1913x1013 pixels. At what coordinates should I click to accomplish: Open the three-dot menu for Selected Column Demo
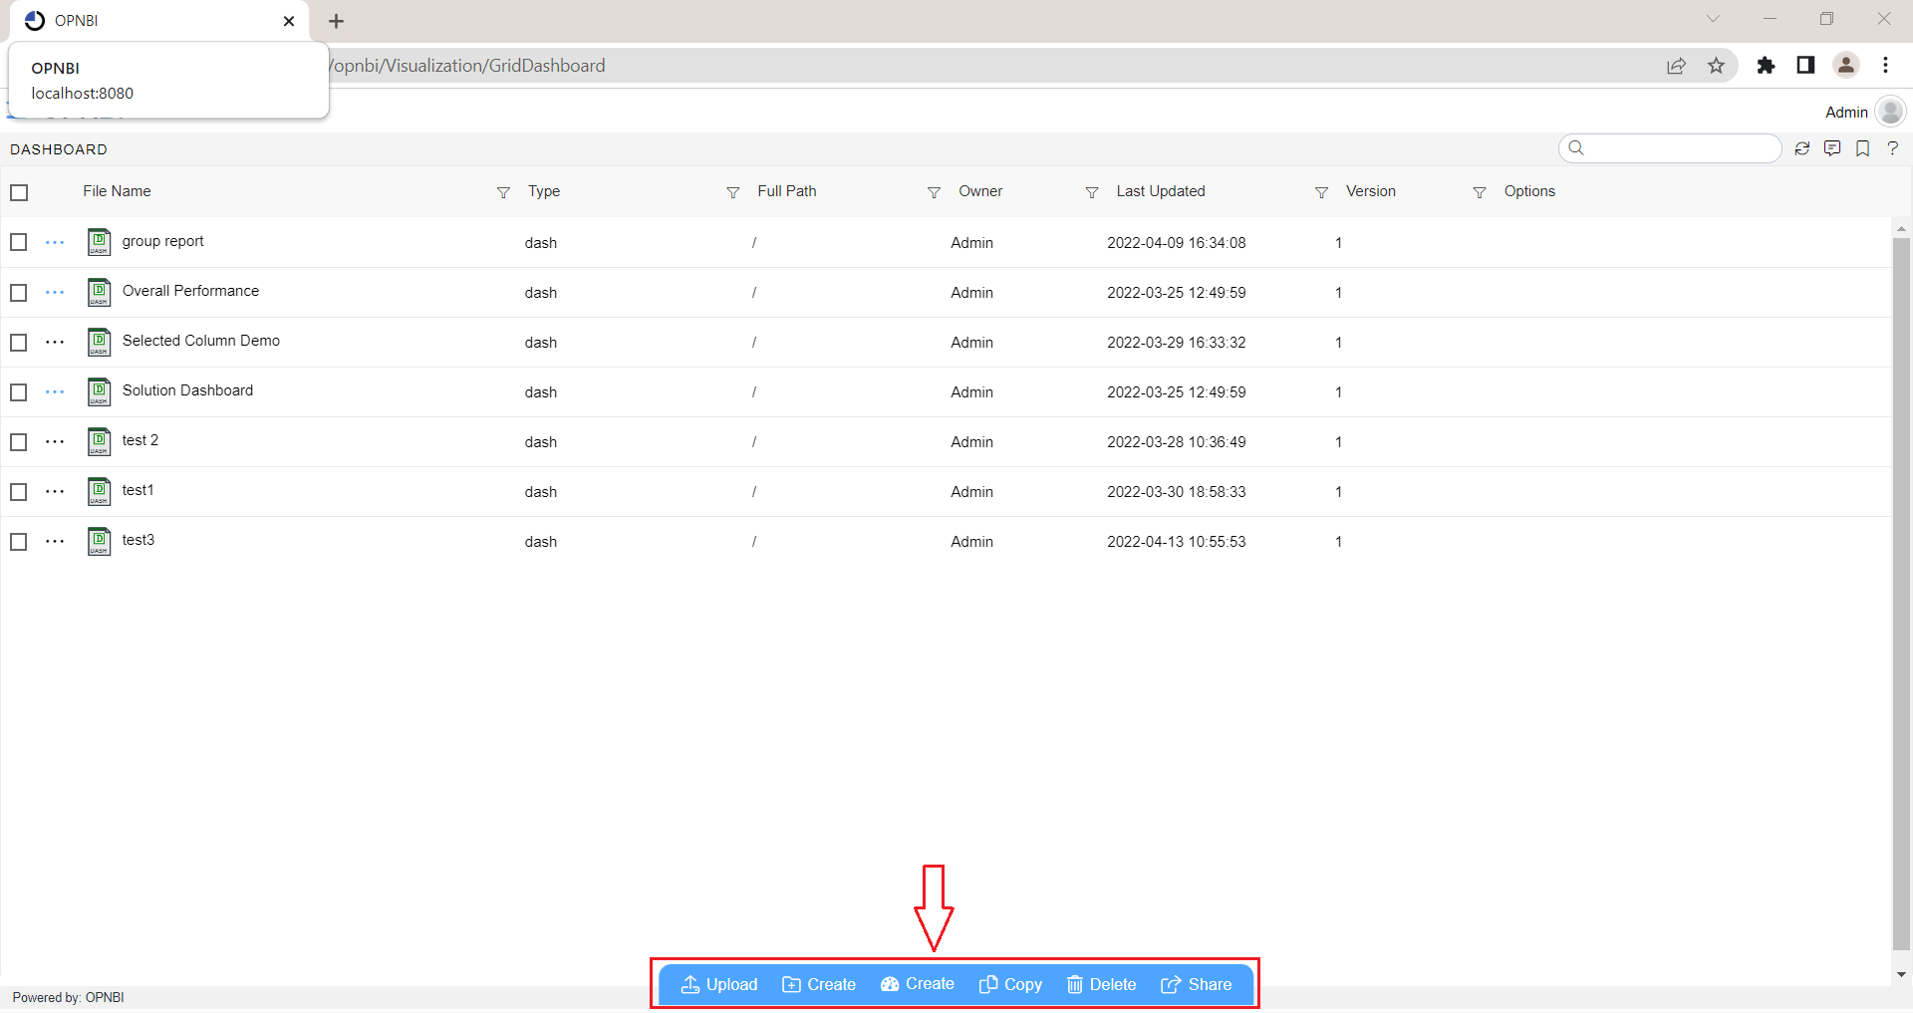click(55, 342)
